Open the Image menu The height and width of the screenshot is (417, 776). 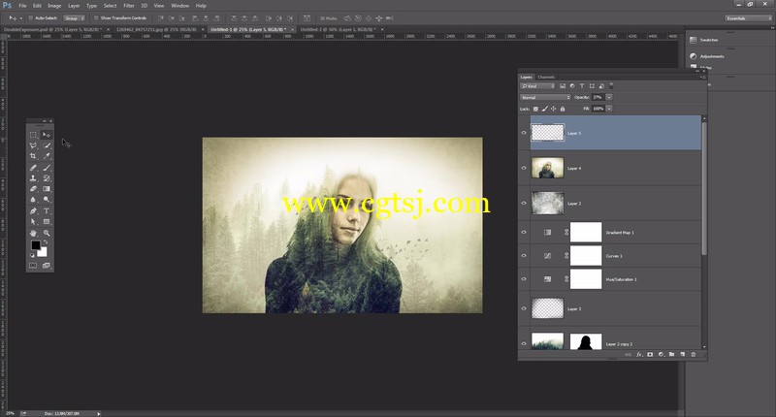tap(54, 6)
